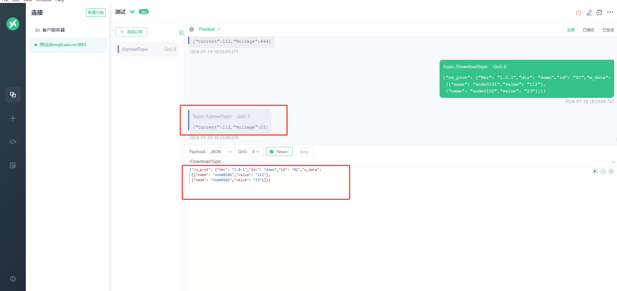Open new window icon in header
This screenshot has height=291, width=617.
(x=599, y=13)
